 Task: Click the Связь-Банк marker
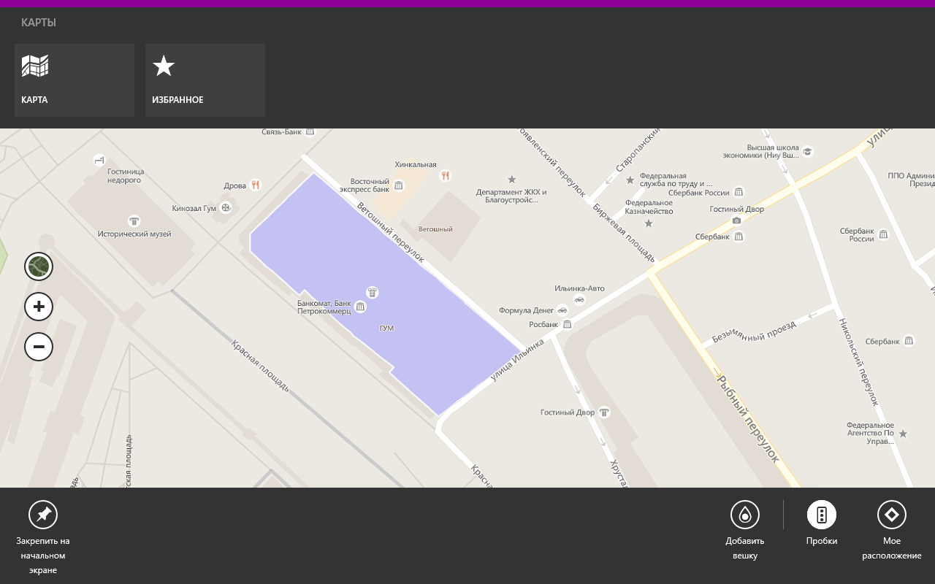click(310, 132)
